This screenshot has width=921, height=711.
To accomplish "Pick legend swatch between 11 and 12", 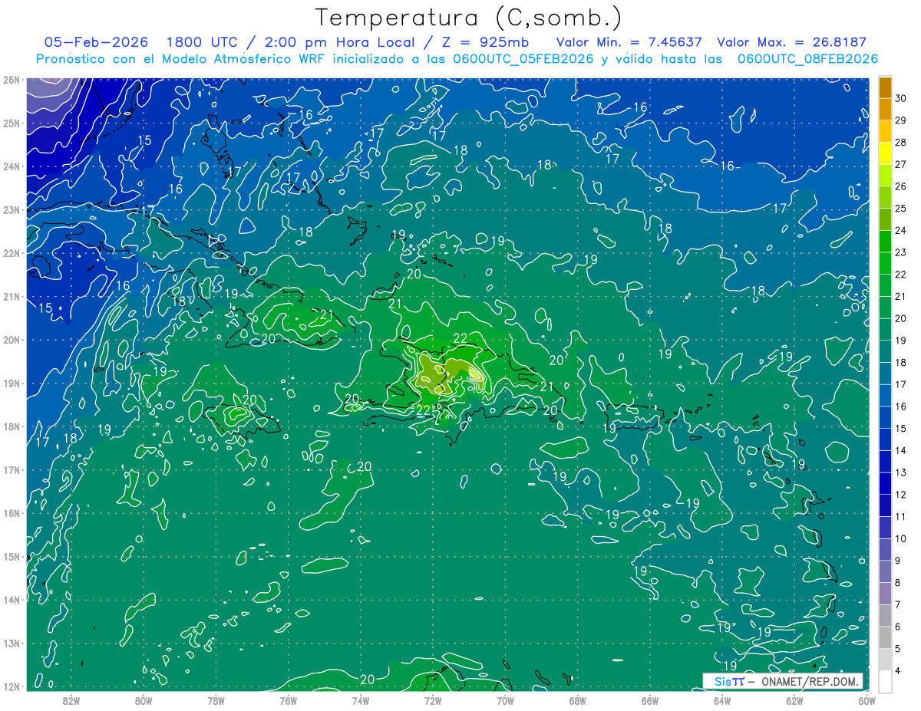I will tap(885, 505).
